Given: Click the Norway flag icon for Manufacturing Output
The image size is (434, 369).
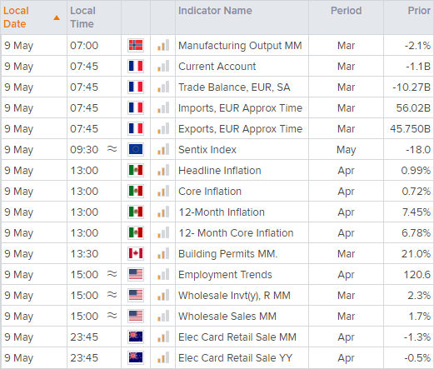Looking at the screenshot, I should (136, 45).
